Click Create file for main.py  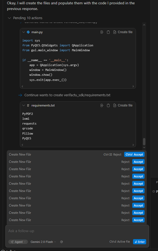click(123, 32)
